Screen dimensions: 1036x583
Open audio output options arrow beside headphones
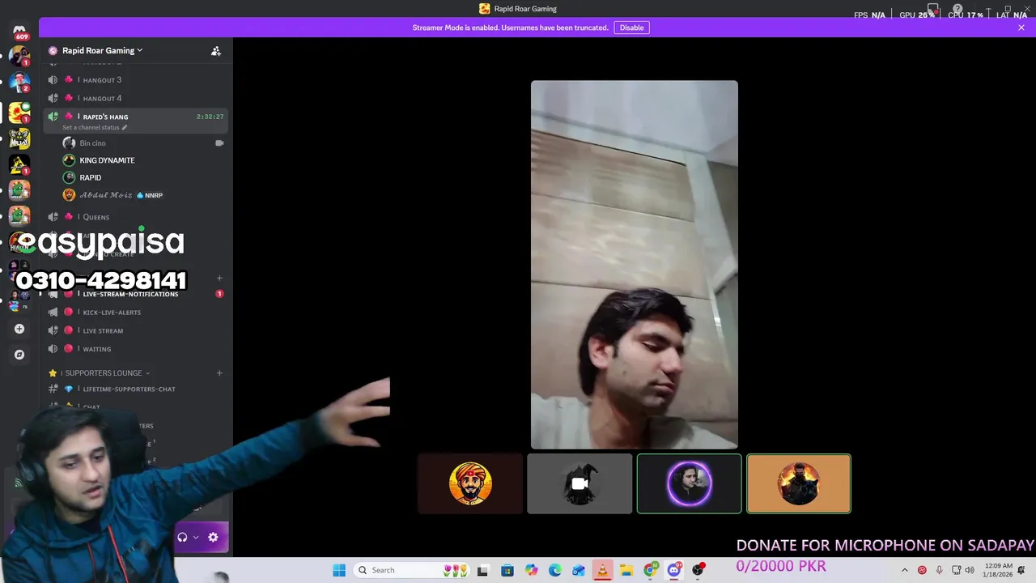click(x=196, y=538)
